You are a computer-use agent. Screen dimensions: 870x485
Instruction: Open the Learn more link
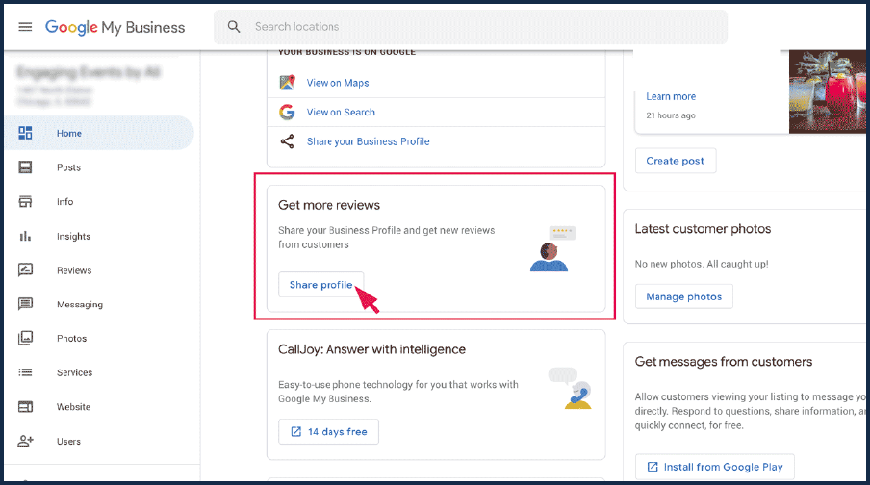tap(670, 96)
